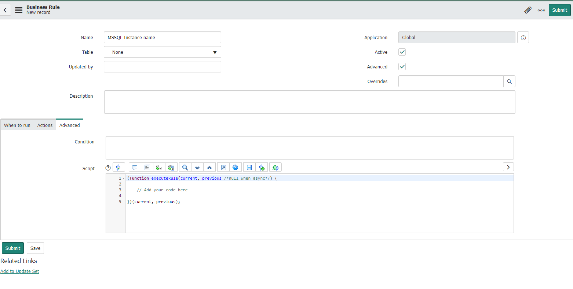The image size is (573, 289).
Task: Open the Table dropdown
Action: point(163,52)
